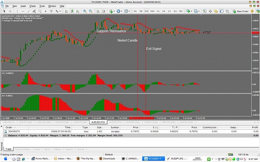The height and width of the screenshot is (162, 260).
Task: Switch to USDCHF,Daily chart tab
Action: 80,122
